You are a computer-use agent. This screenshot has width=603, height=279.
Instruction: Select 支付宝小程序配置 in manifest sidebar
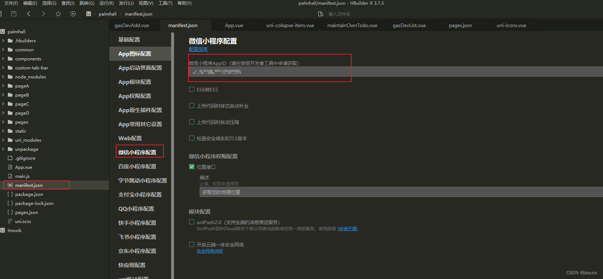[x=140, y=194]
